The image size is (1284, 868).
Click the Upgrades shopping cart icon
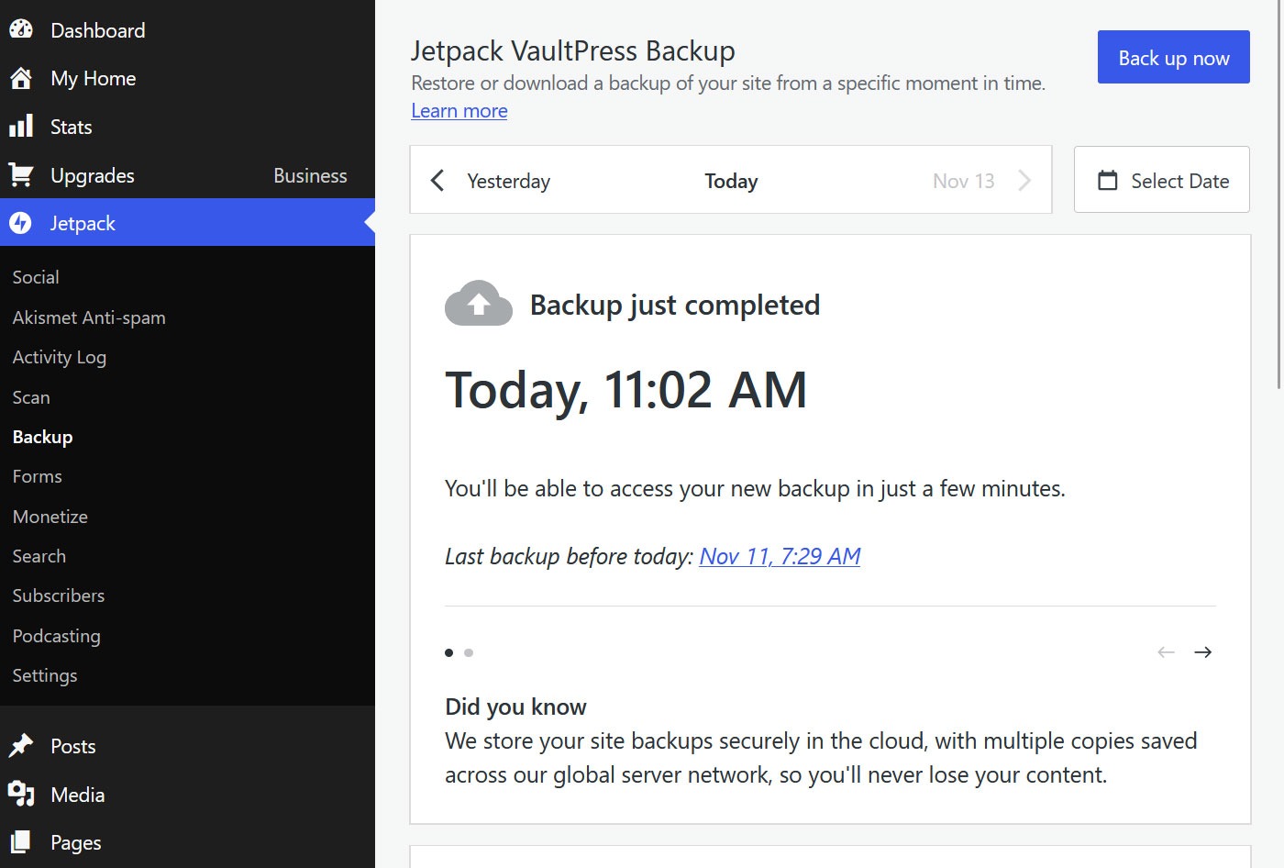(x=22, y=174)
